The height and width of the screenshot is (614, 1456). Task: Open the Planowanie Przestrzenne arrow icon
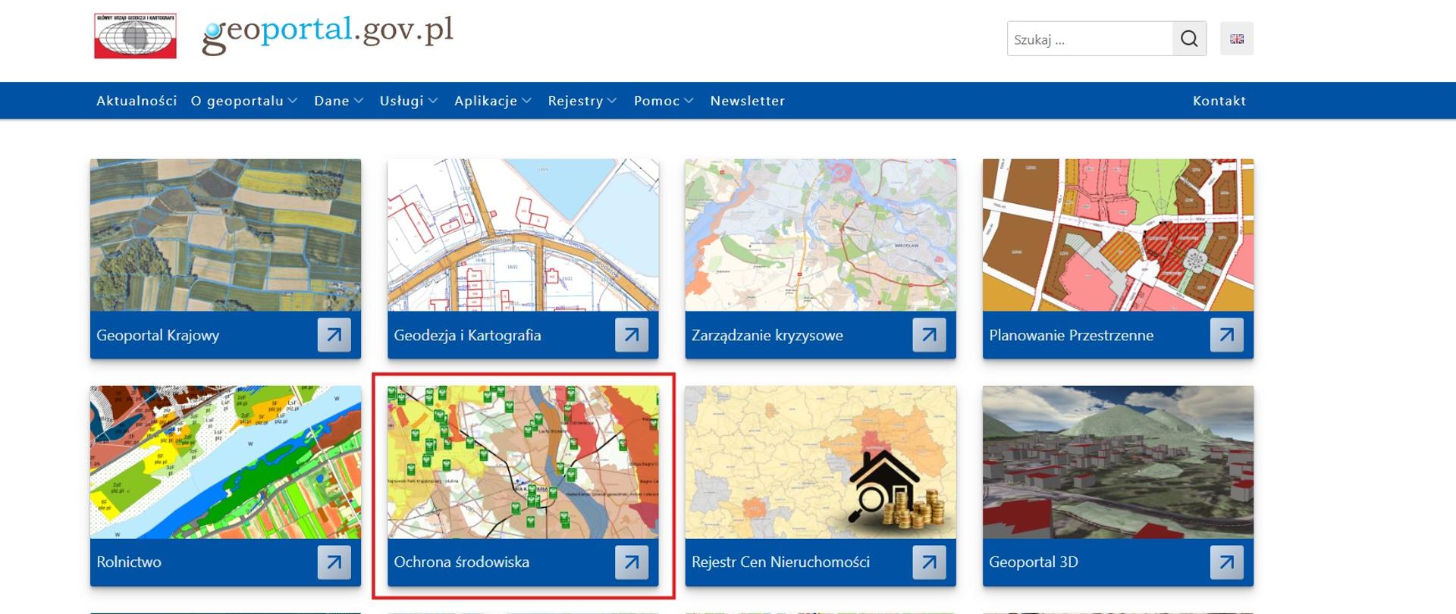tap(1226, 335)
